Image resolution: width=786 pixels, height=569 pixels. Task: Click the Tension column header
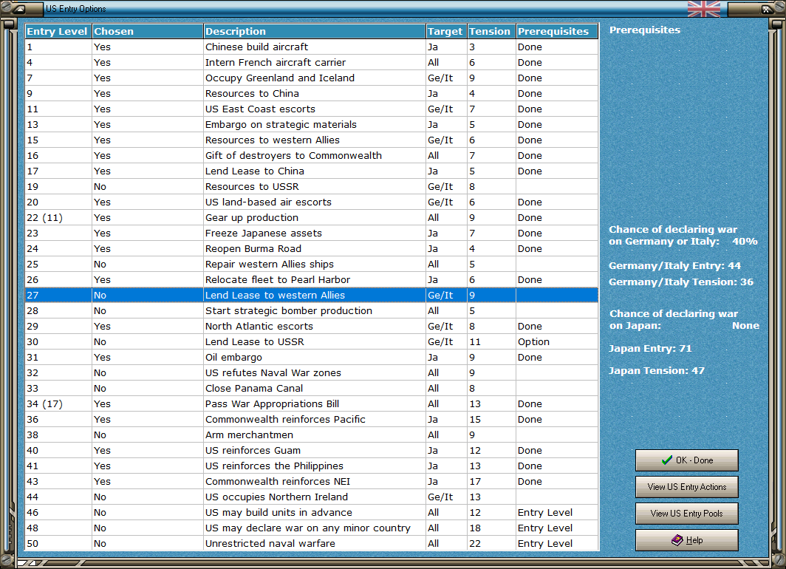491,31
